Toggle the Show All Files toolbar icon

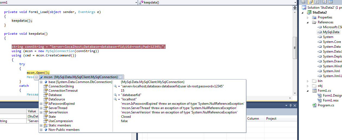(x=311, y=2)
